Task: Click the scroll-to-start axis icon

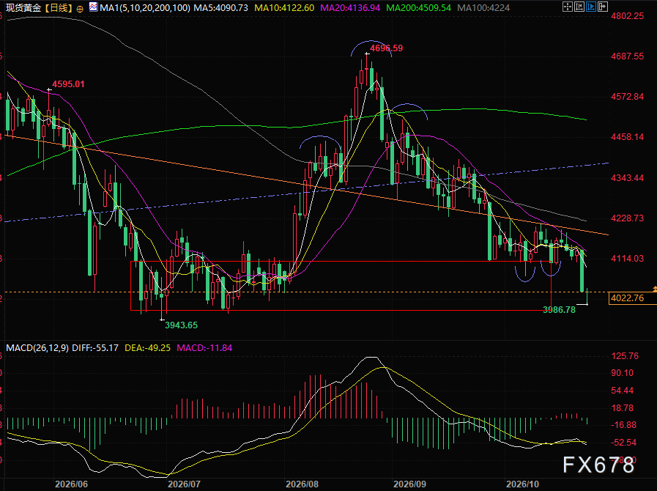Action: click(579, 7)
